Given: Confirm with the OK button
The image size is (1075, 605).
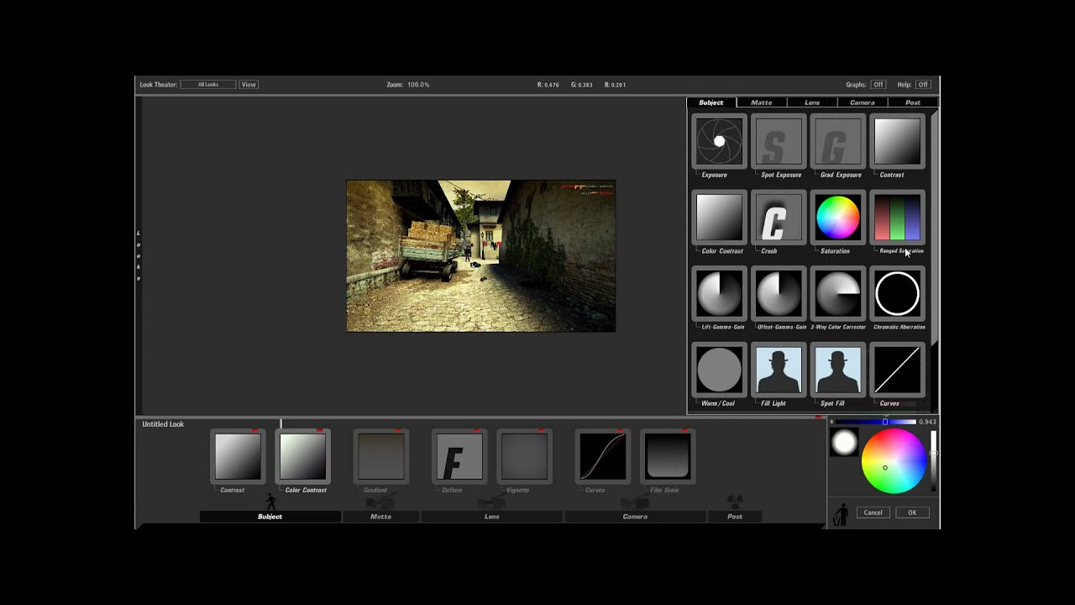Looking at the screenshot, I should (x=912, y=513).
